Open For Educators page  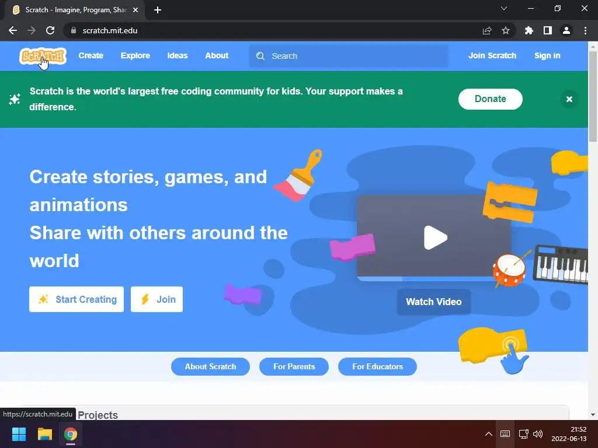click(377, 366)
